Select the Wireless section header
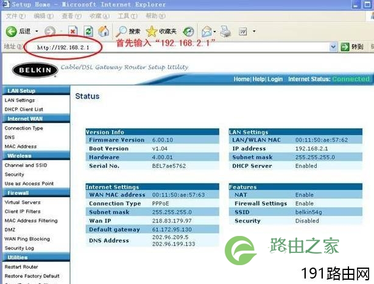Screen dimensions: 374x284 click(x=36, y=156)
